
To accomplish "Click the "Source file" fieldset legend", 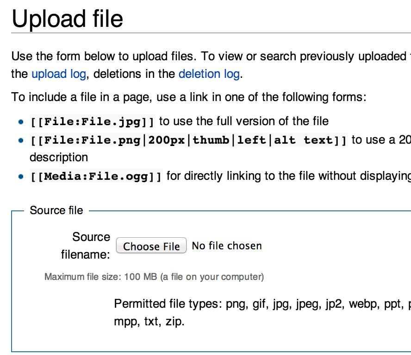I will [56, 210].
